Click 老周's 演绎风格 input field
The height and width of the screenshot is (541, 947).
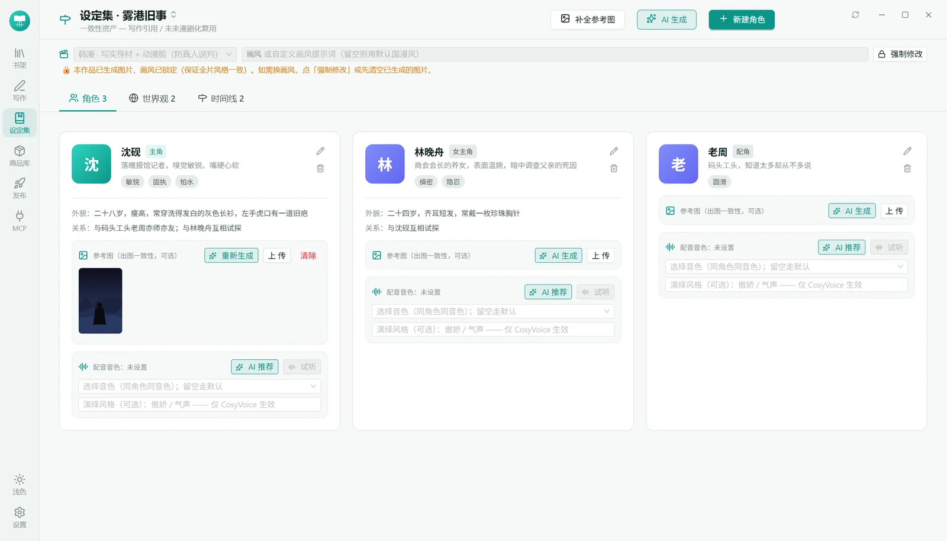coord(787,285)
